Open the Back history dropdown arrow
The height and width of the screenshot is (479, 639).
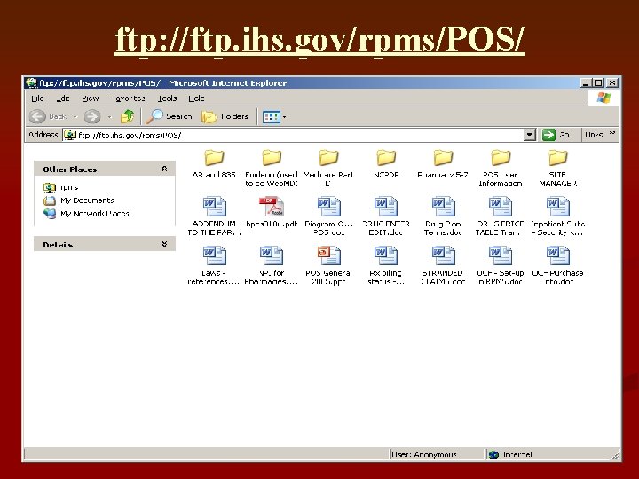[75, 117]
